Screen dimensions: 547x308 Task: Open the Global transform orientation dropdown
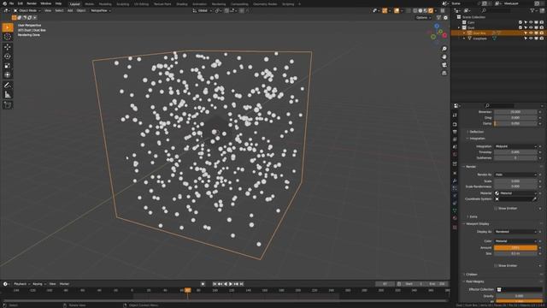[203, 10]
